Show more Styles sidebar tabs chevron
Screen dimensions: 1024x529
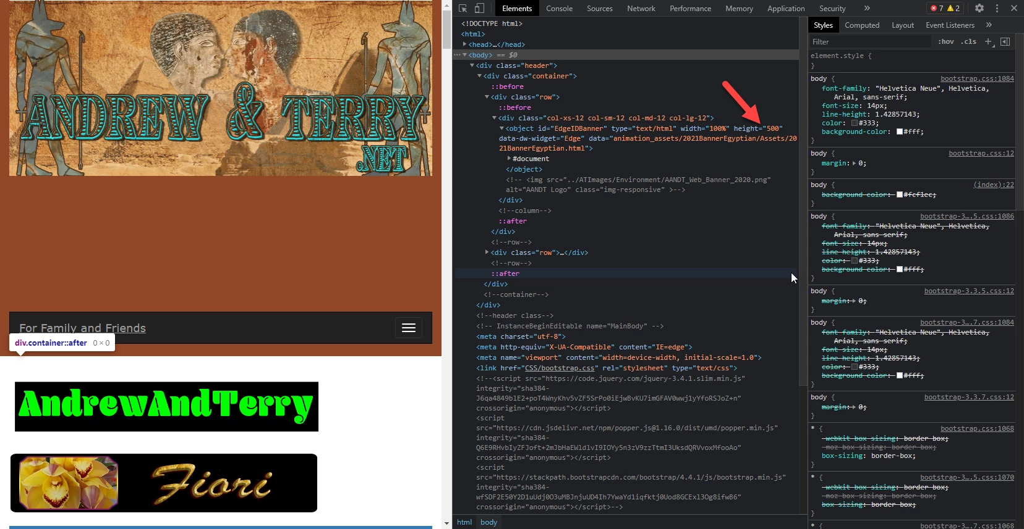click(989, 25)
